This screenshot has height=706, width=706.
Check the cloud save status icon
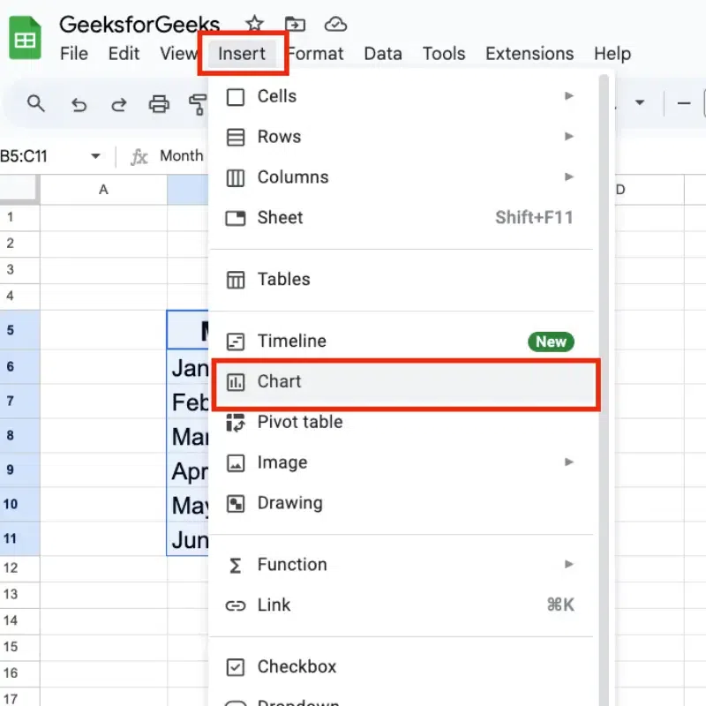[x=335, y=24]
